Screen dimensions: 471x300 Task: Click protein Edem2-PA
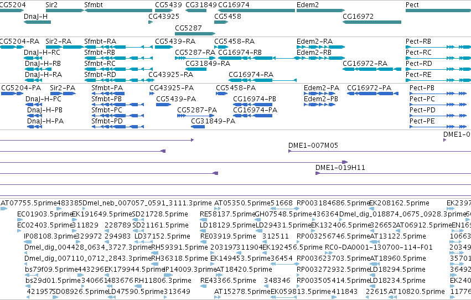pos(322,88)
